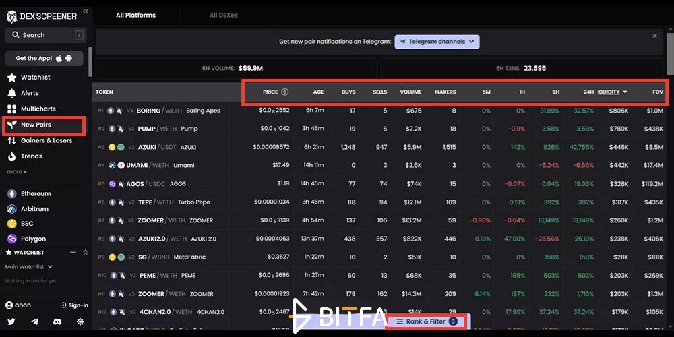Viewport: 674px width, 337px height.
Task: Click the Get the App button
Action: (x=44, y=59)
